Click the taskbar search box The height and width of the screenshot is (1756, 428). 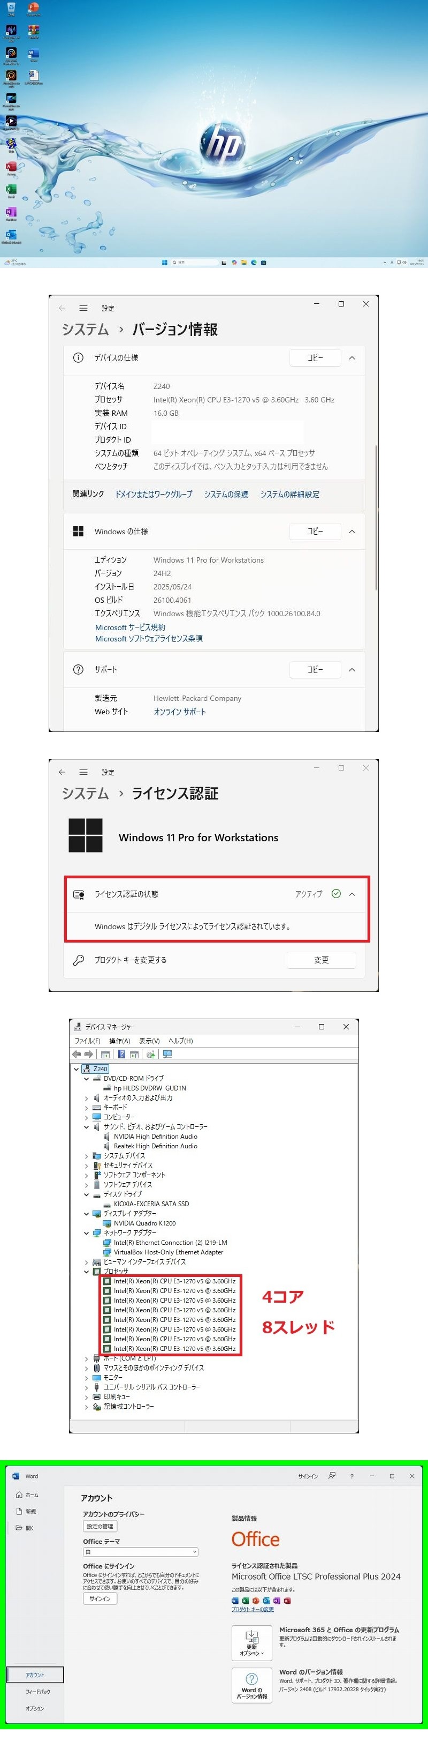click(x=195, y=263)
